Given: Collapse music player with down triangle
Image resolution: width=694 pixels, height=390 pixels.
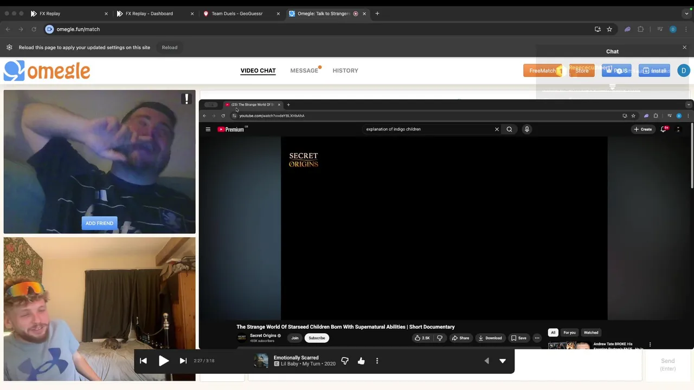Looking at the screenshot, I should 503,361.
